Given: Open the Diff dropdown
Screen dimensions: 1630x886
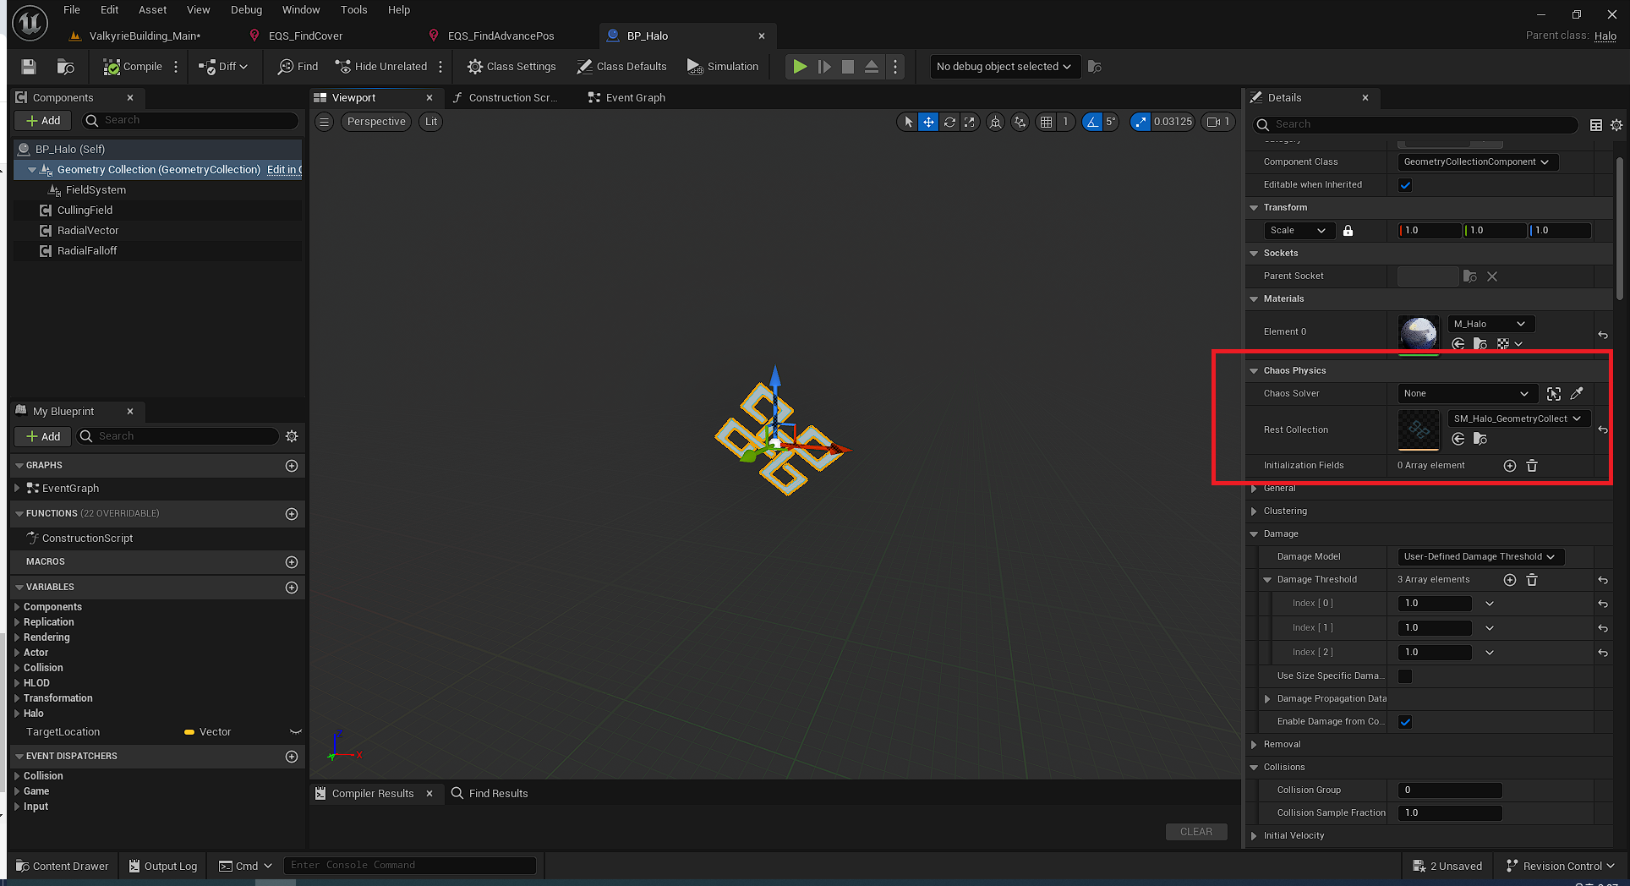Looking at the screenshot, I should tap(223, 67).
